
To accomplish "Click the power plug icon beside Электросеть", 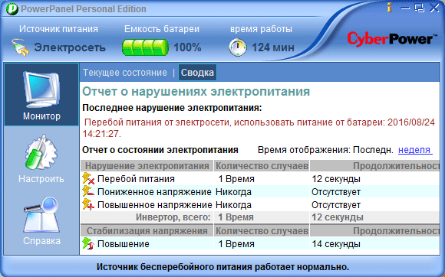I will pos(21,47).
